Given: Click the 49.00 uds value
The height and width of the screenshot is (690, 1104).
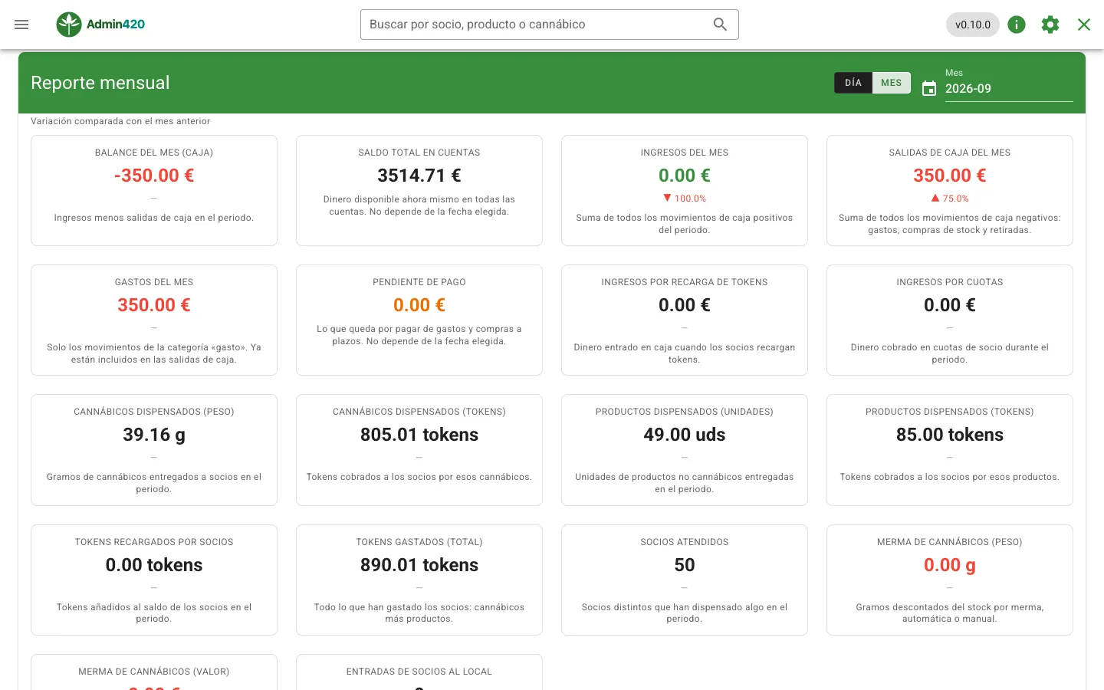Looking at the screenshot, I should (685, 435).
